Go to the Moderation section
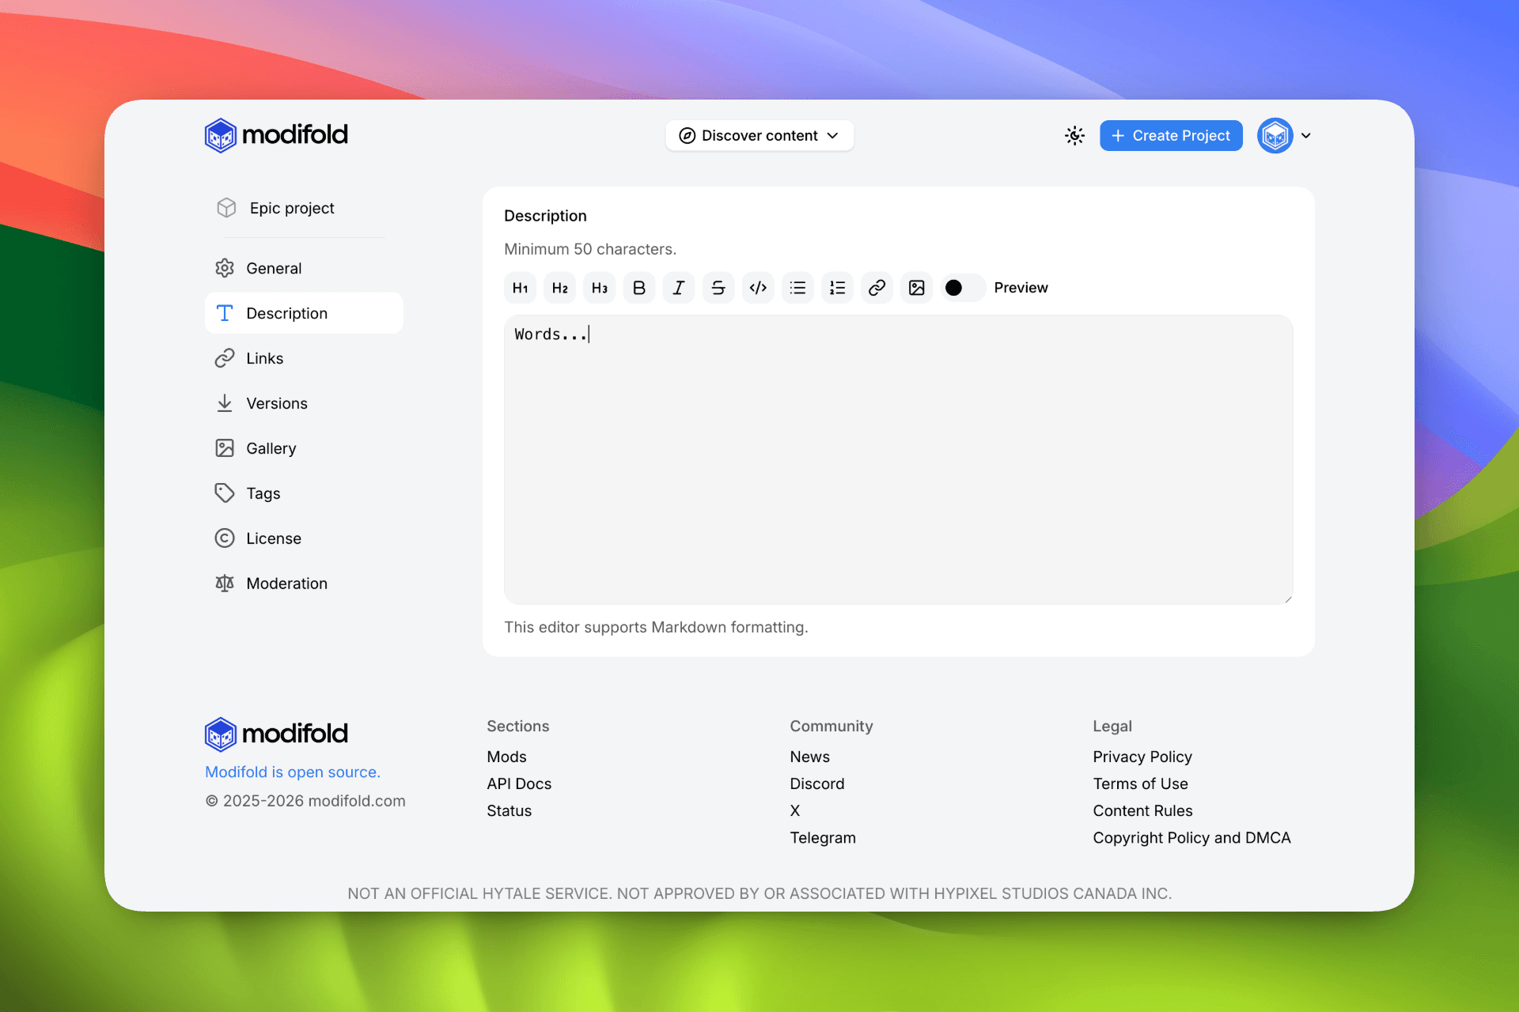 286,583
